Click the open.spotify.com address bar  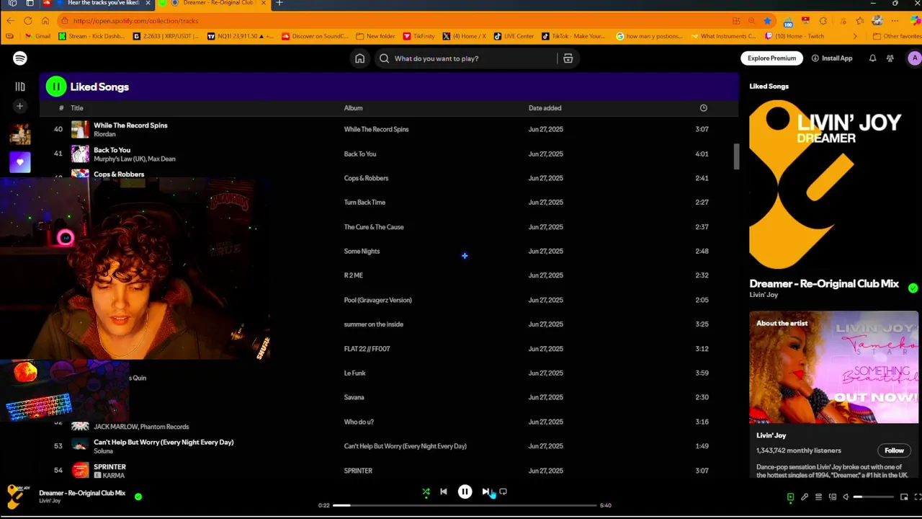pos(389,21)
